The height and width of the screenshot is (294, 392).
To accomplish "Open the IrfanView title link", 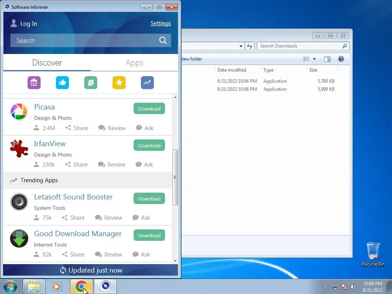I will [x=50, y=144].
